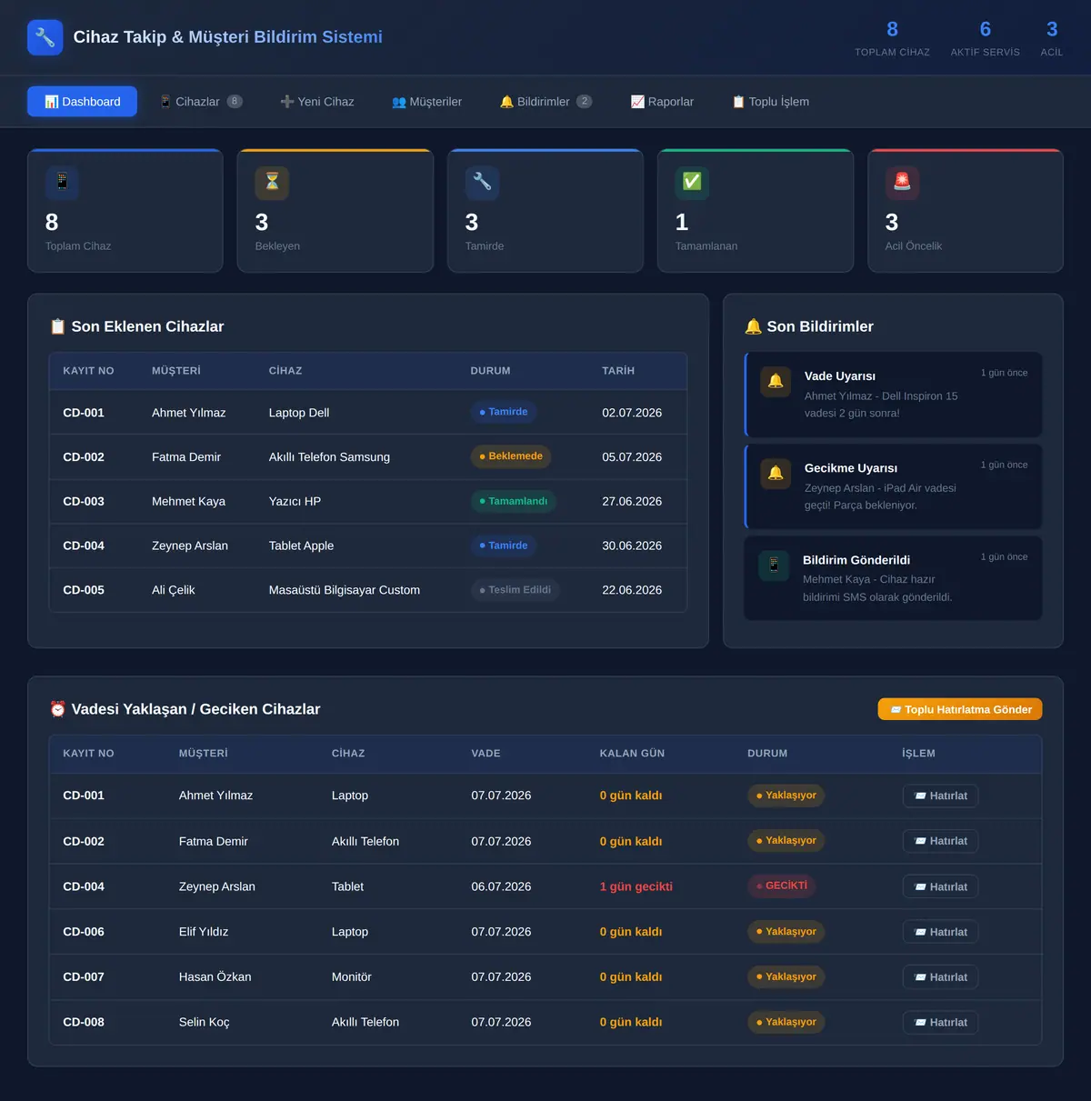Viewport: 1091px width, 1101px height.
Task: Click the Tablet Apple device cell
Action: pyautogui.click(x=301, y=545)
